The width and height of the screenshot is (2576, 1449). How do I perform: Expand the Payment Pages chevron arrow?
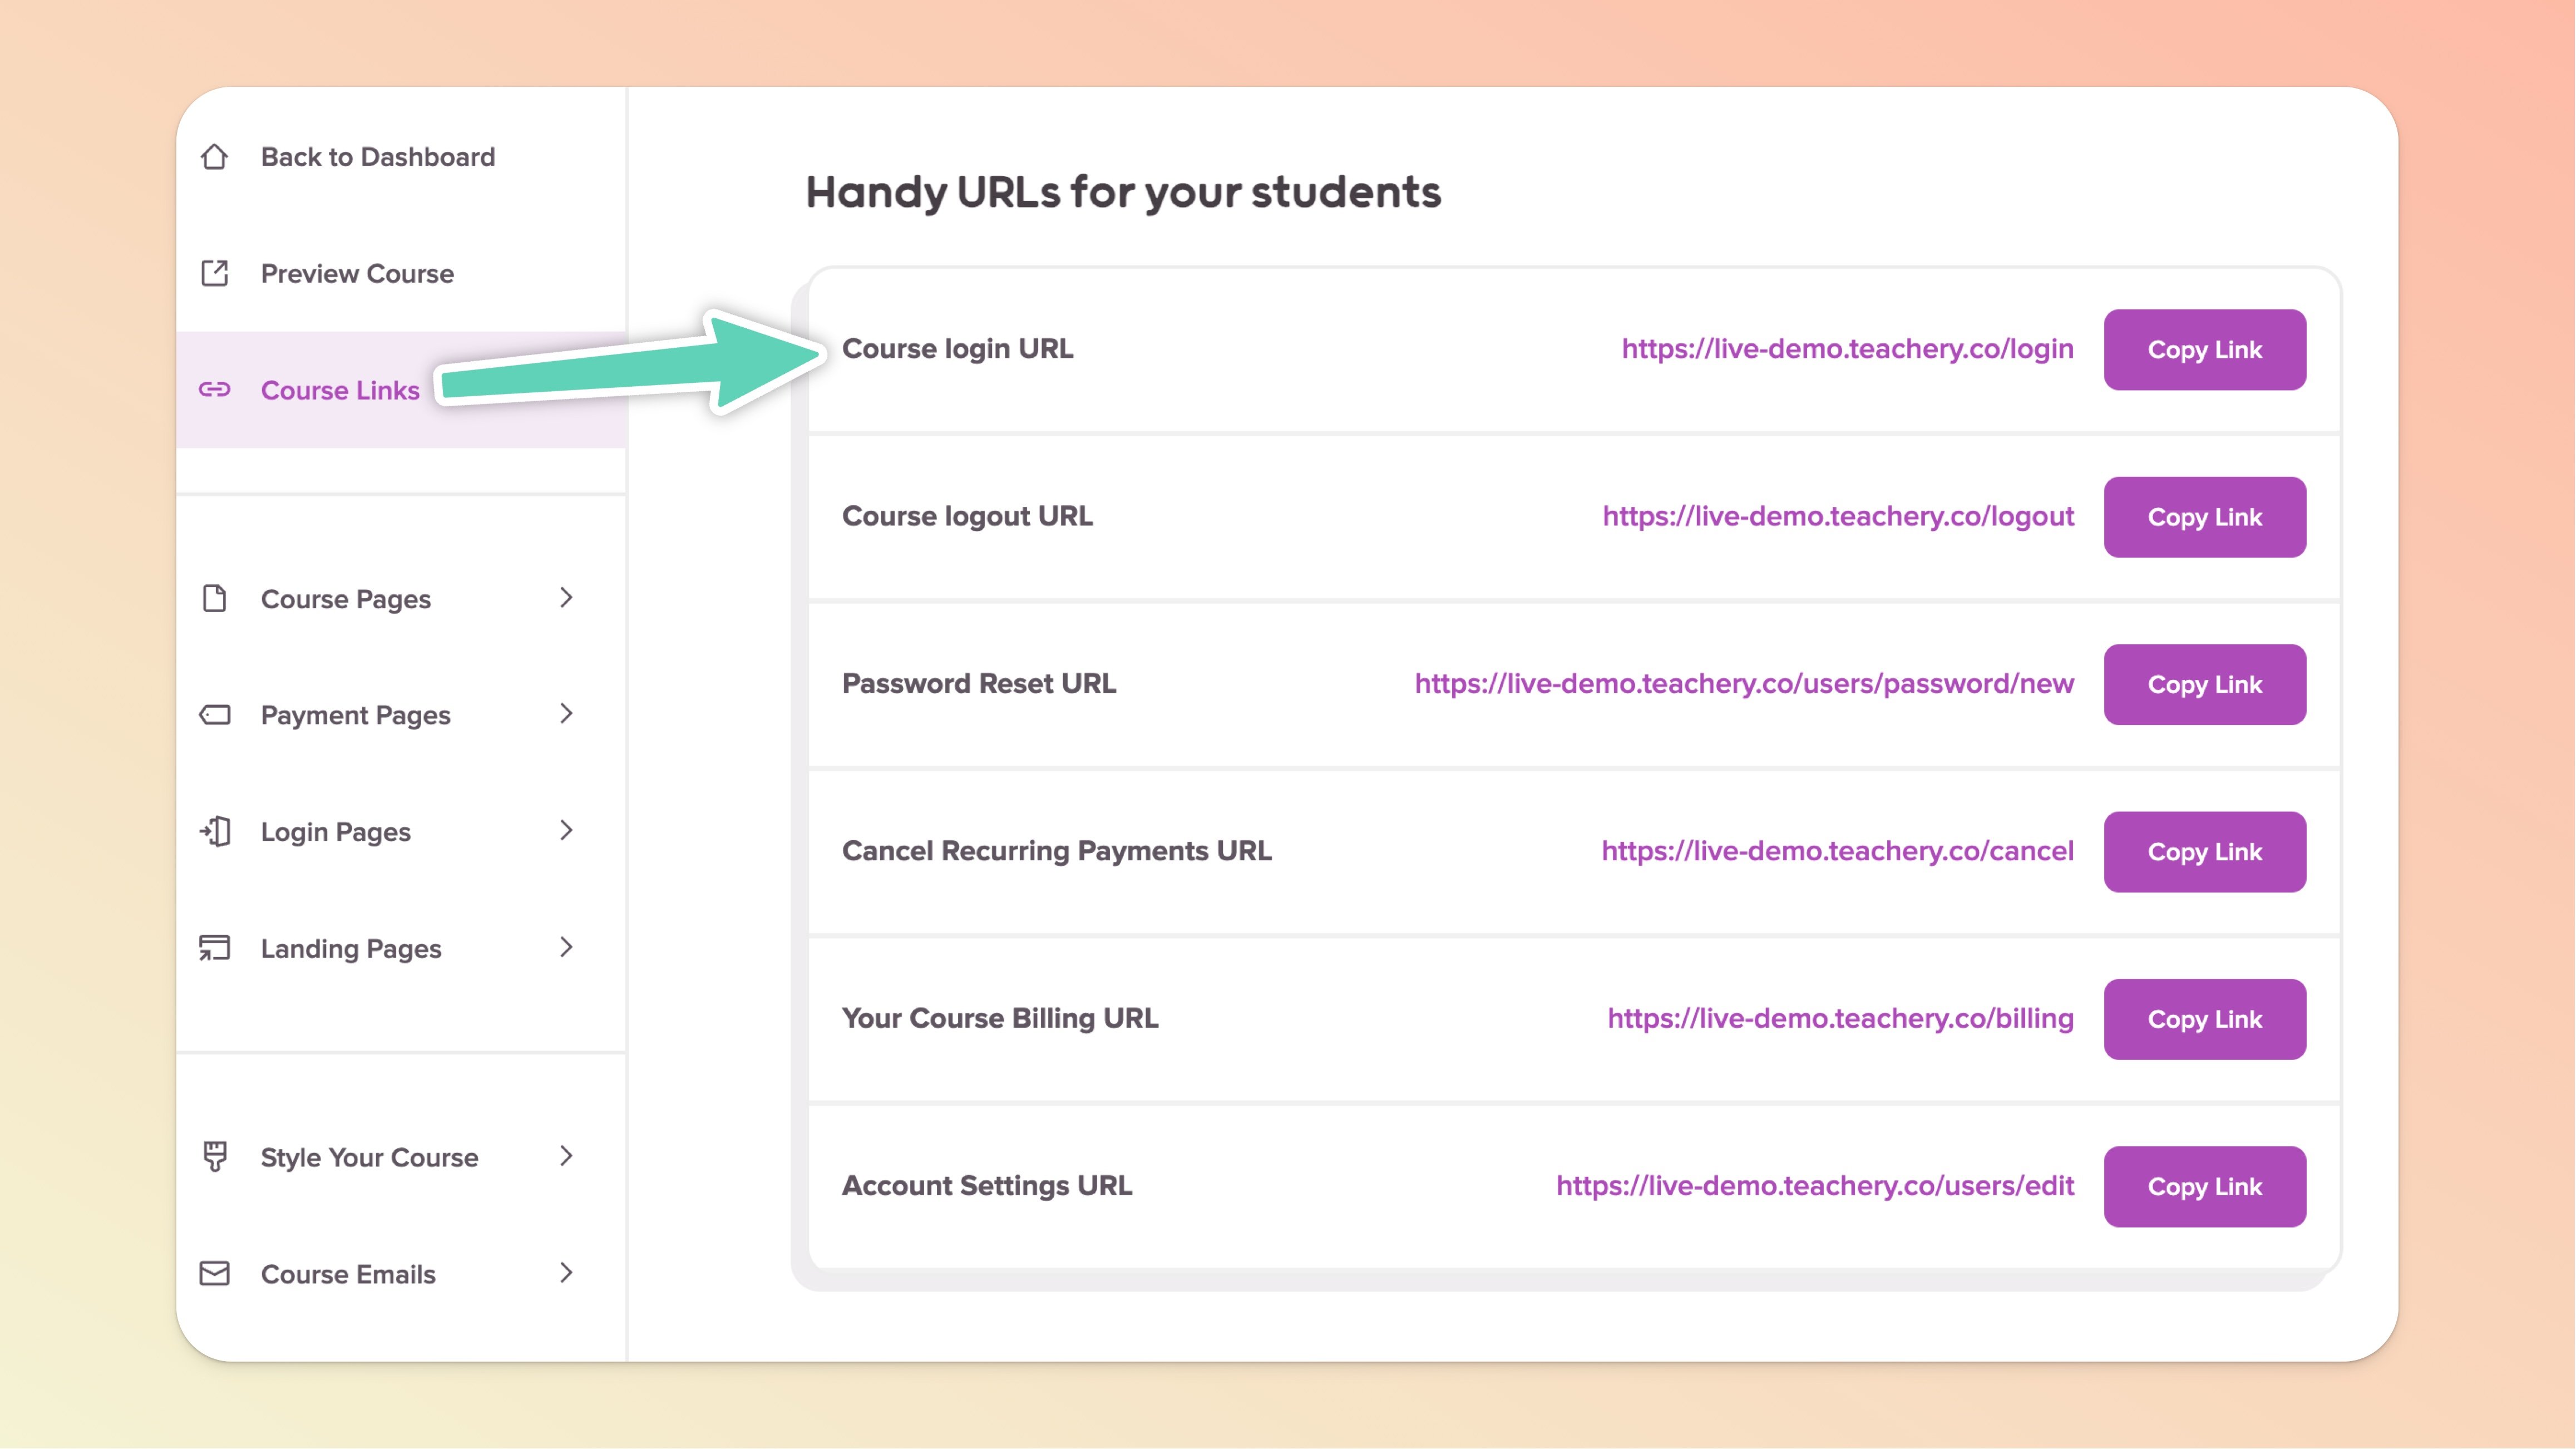pos(566,714)
